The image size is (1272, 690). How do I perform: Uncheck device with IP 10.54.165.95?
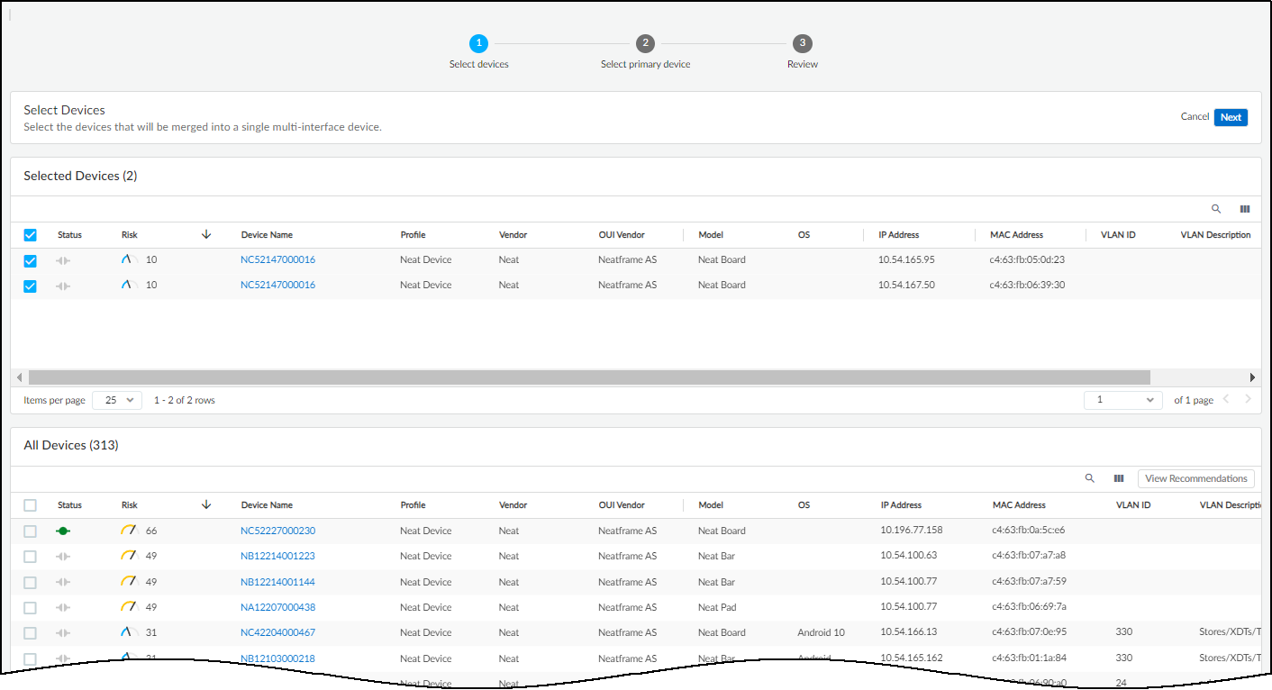click(x=31, y=260)
